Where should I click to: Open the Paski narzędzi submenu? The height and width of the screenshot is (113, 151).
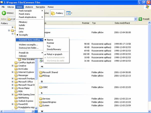(x=30, y=11)
